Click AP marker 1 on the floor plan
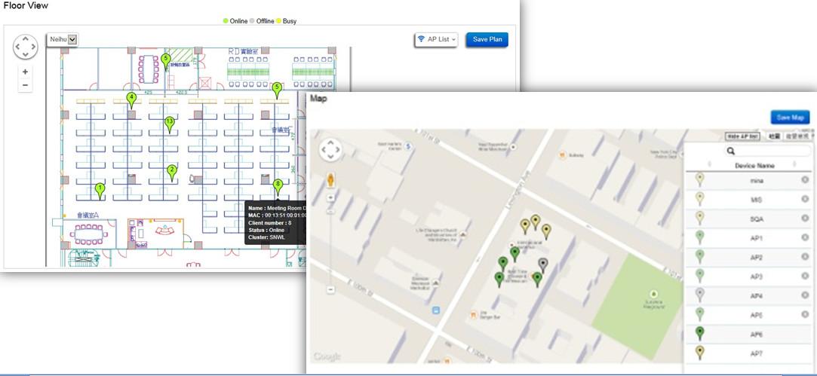817x376 pixels. (x=100, y=189)
